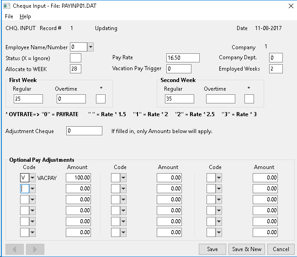Viewport: 297px width, 257px height.
Task: Click First Week Overtime hours field
Action: [x=71, y=99]
